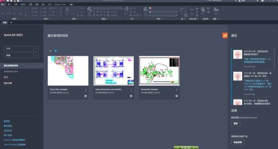Select 最近使用的项目 in the sidebar
This screenshot has height=149, width=278.
(22, 66)
